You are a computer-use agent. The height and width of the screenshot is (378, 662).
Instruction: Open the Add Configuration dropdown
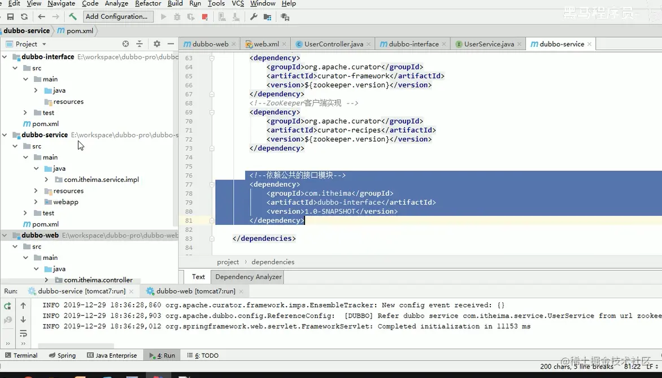click(x=117, y=16)
